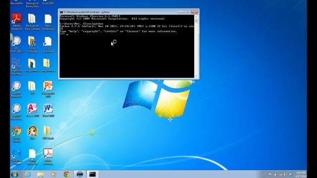This screenshot has width=317, height=178.
Task: Click the cmd.exe - python title bar
Action: pyautogui.click(x=118, y=12)
